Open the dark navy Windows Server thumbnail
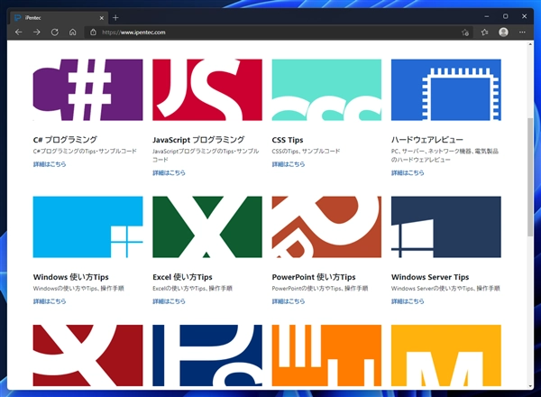The image size is (541, 397). [x=446, y=226]
